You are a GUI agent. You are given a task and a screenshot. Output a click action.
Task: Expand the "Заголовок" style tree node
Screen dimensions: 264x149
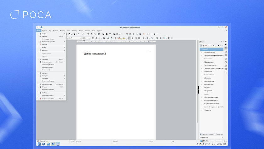(203, 62)
